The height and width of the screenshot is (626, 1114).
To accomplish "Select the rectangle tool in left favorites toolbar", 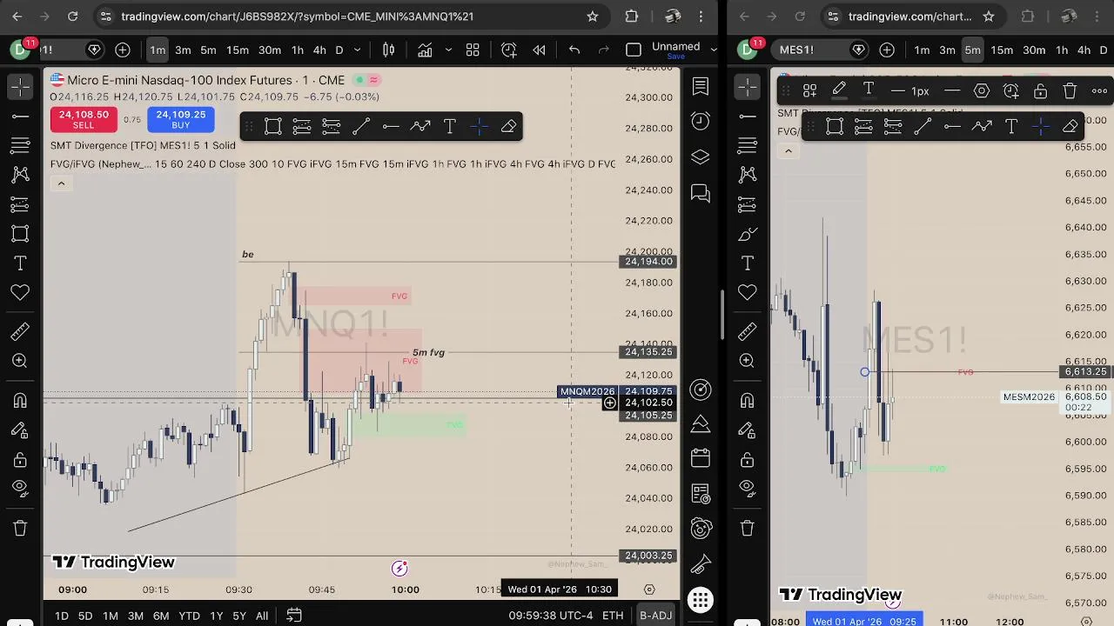I will (x=272, y=127).
